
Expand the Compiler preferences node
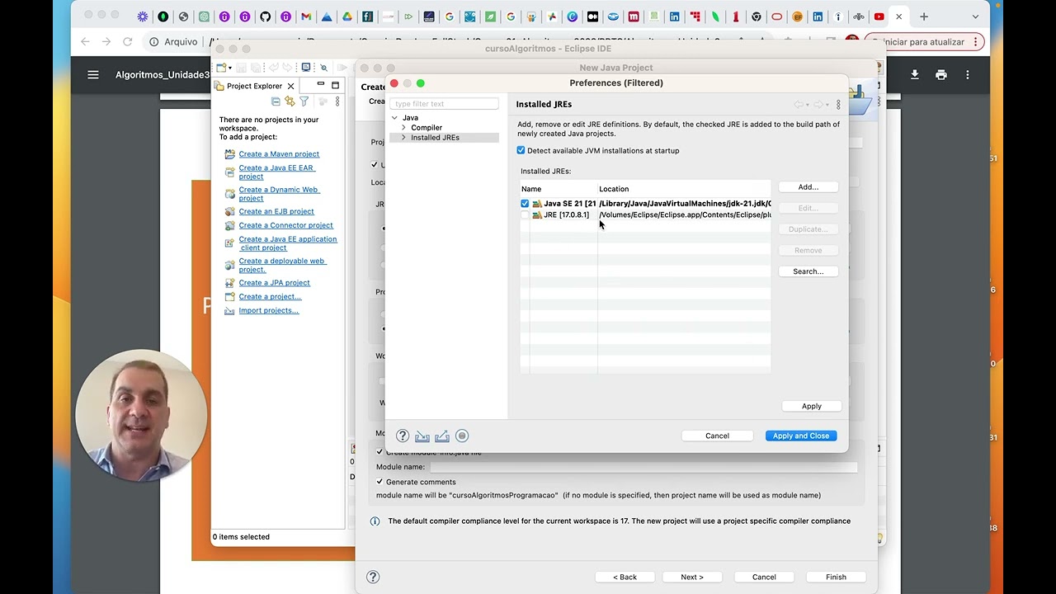point(403,128)
